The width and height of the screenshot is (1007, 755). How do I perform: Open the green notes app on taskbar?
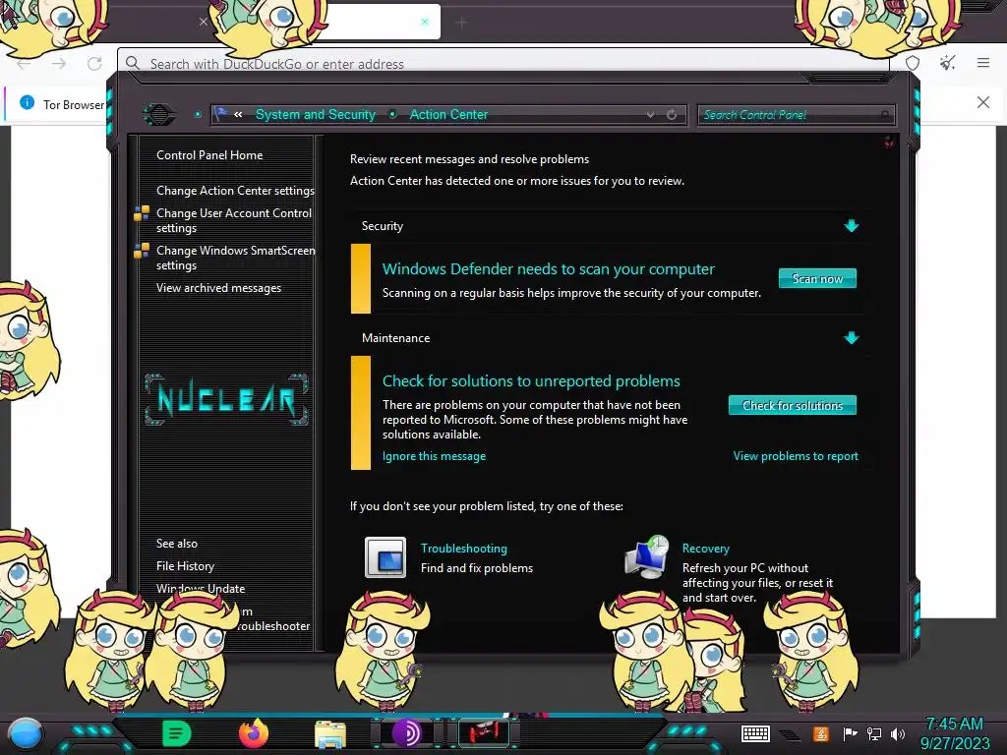pyautogui.click(x=177, y=733)
